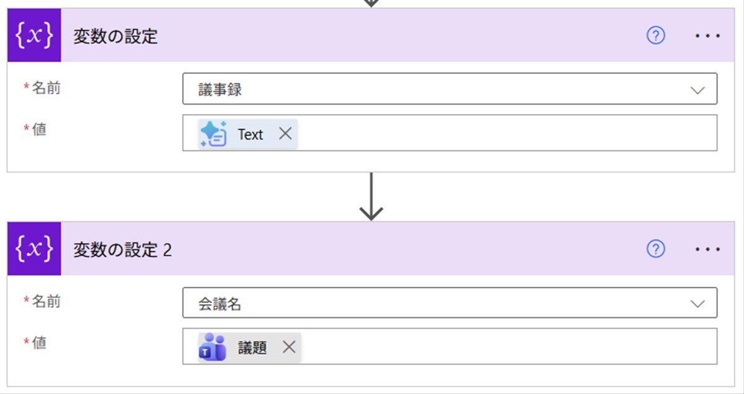Remove the 議題 dynamic content token
The width and height of the screenshot is (744, 394).
(x=289, y=348)
